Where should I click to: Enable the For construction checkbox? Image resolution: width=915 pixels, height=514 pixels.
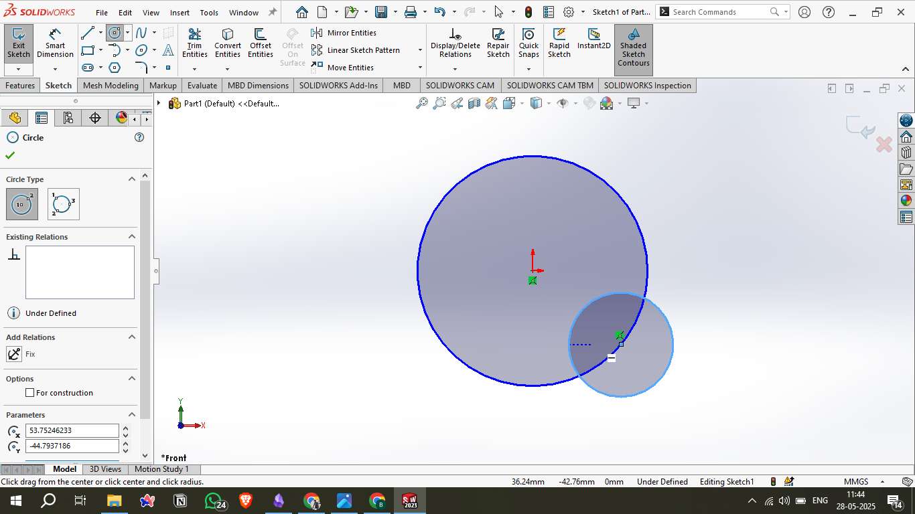pos(29,393)
